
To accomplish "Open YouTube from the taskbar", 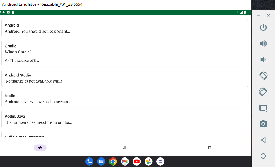I will [137, 161].
